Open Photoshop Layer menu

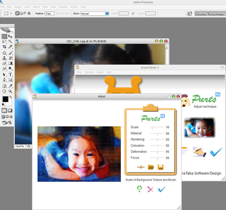point(27,7)
